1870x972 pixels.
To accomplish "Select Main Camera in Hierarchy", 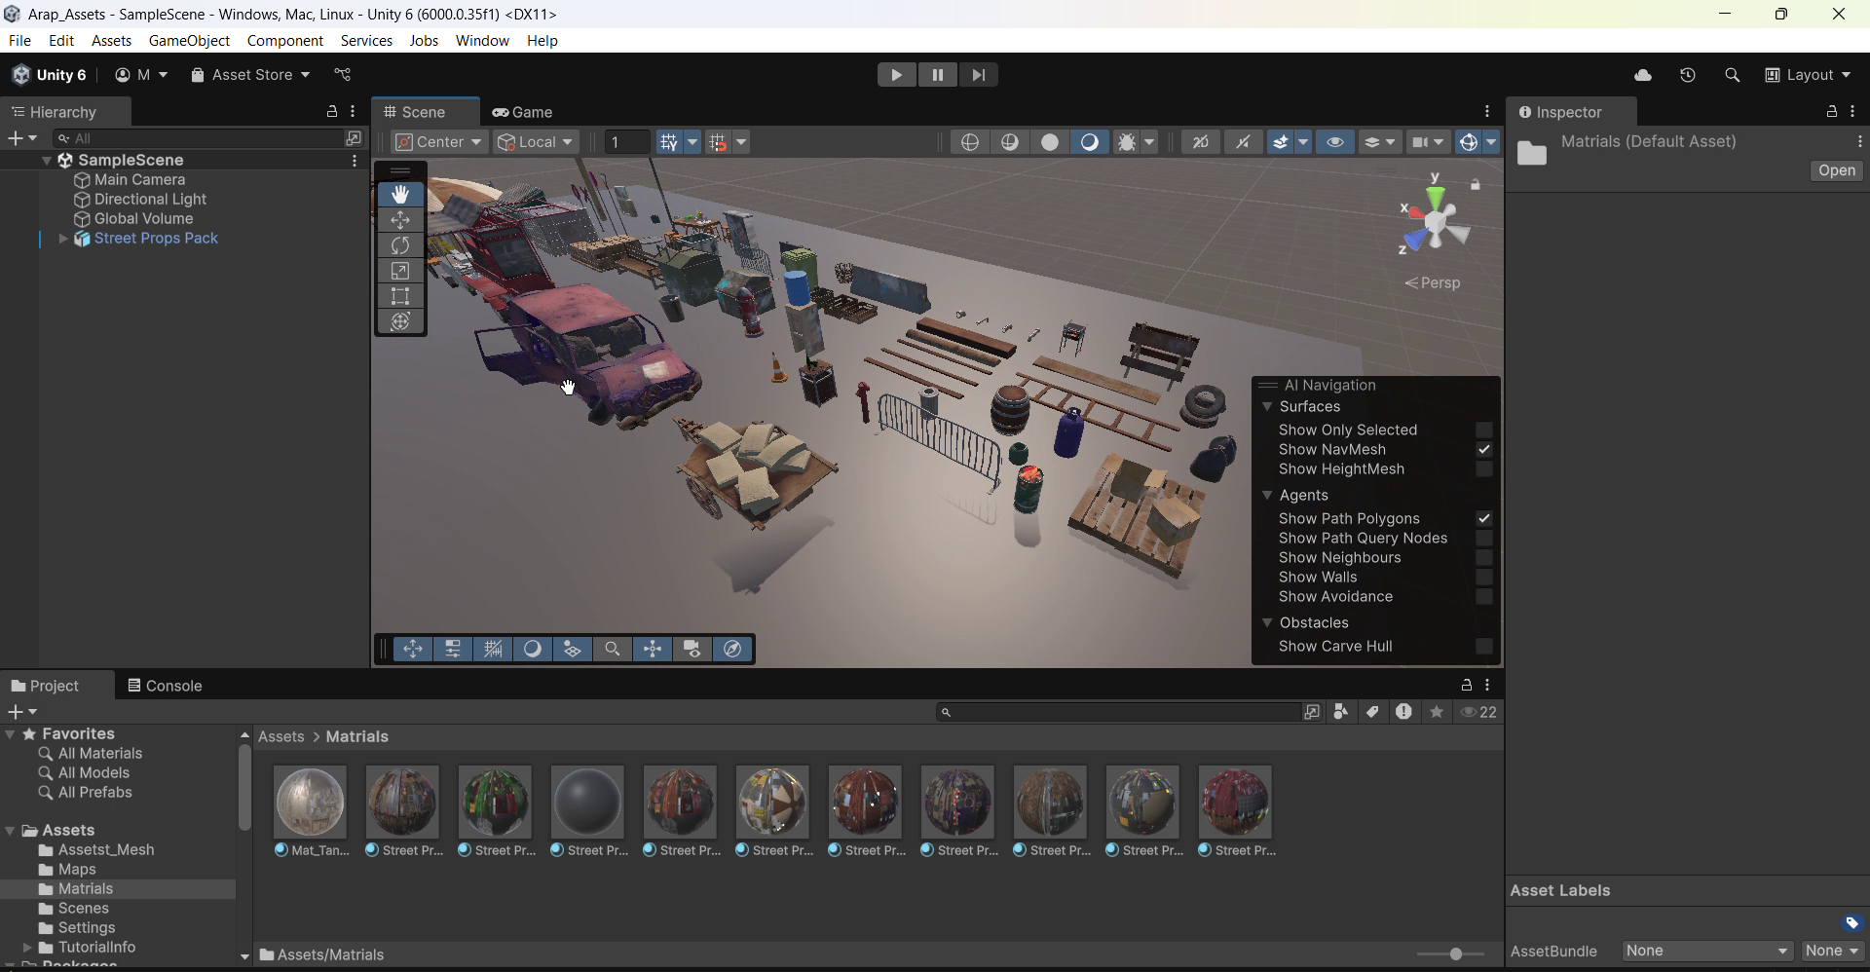I will click(139, 180).
